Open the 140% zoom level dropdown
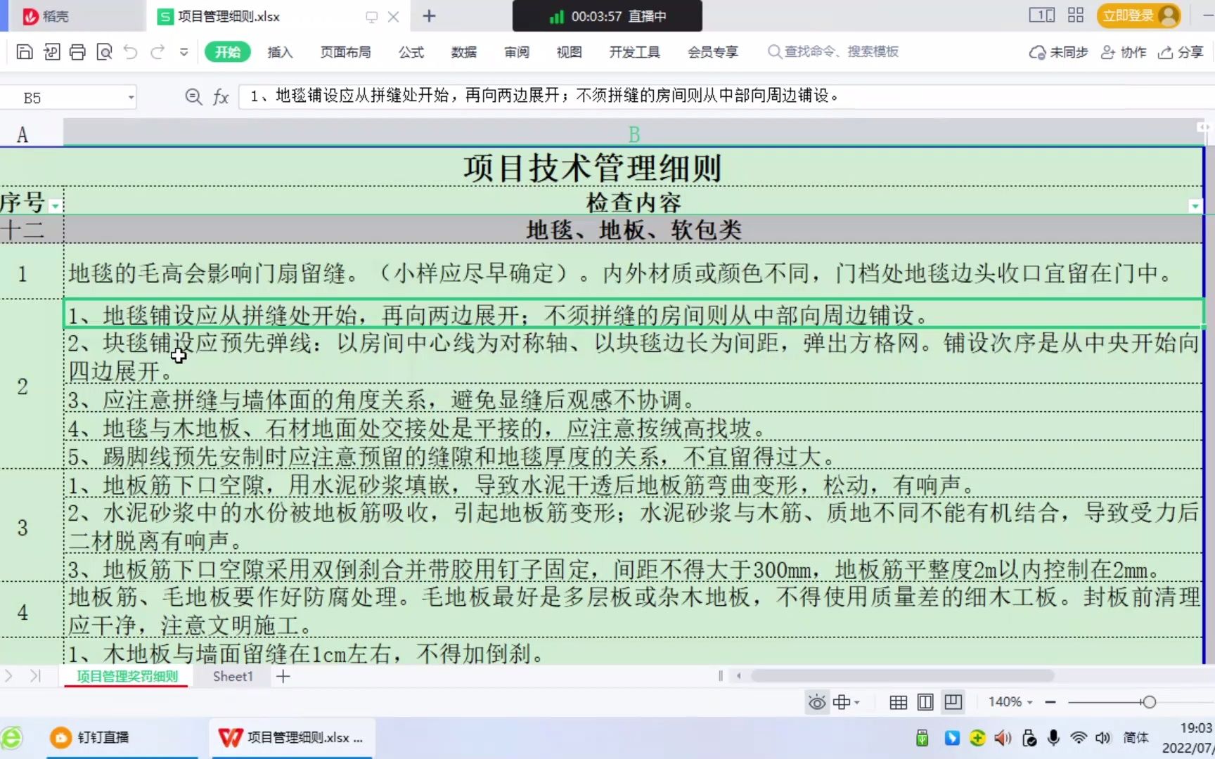The width and height of the screenshot is (1215, 759). [1010, 702]
